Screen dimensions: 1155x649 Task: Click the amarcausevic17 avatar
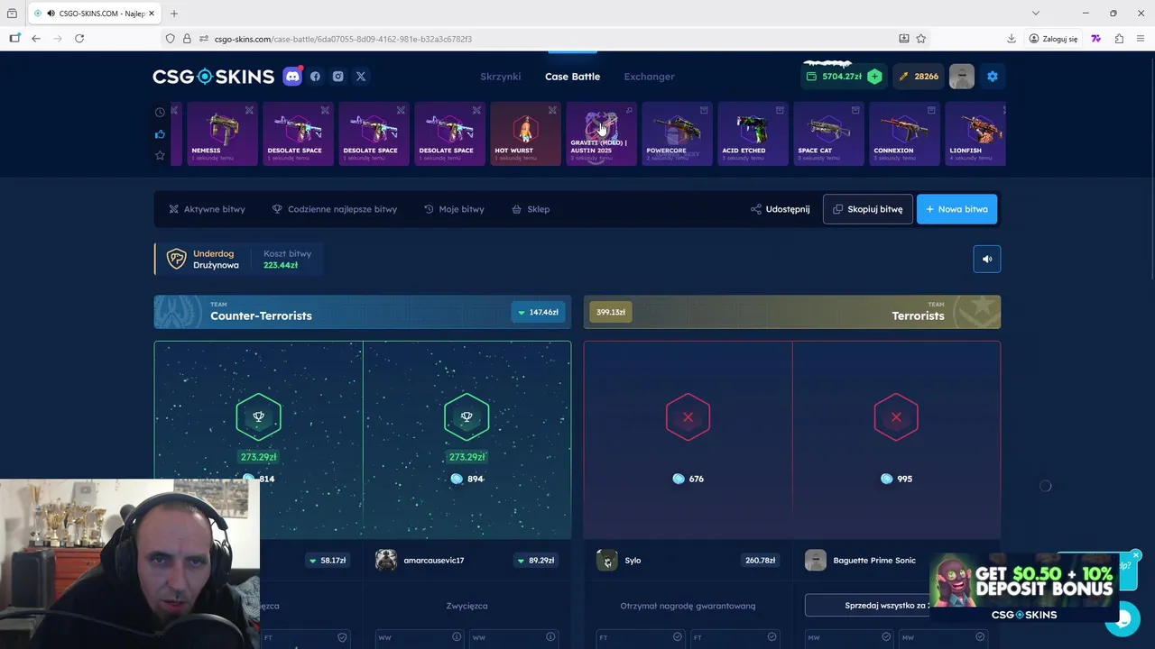point(386,560)
